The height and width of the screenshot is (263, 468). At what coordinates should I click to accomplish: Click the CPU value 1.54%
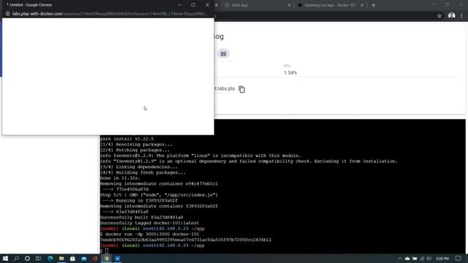(290, 73)
